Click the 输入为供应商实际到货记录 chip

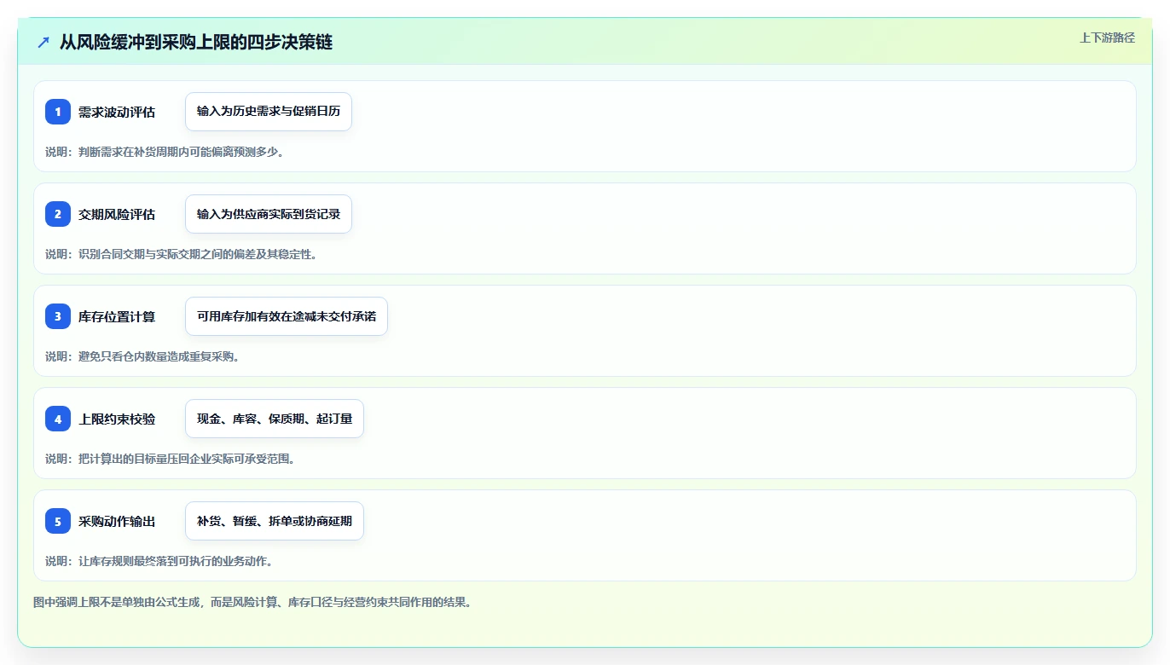pyautogui.click(x=269, y=214)
